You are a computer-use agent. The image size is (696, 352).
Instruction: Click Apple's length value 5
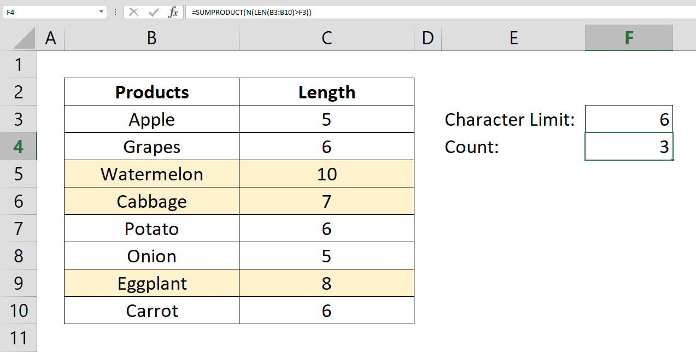(x=327, y=119)
